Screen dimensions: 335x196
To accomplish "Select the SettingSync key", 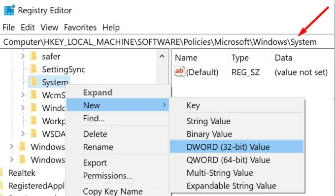I will tap(64, 69).
